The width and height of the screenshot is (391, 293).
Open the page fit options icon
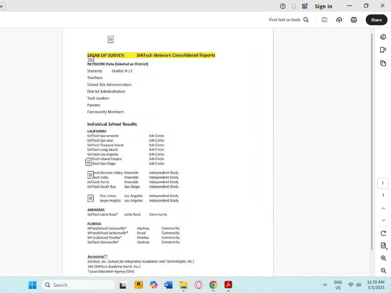384,245
